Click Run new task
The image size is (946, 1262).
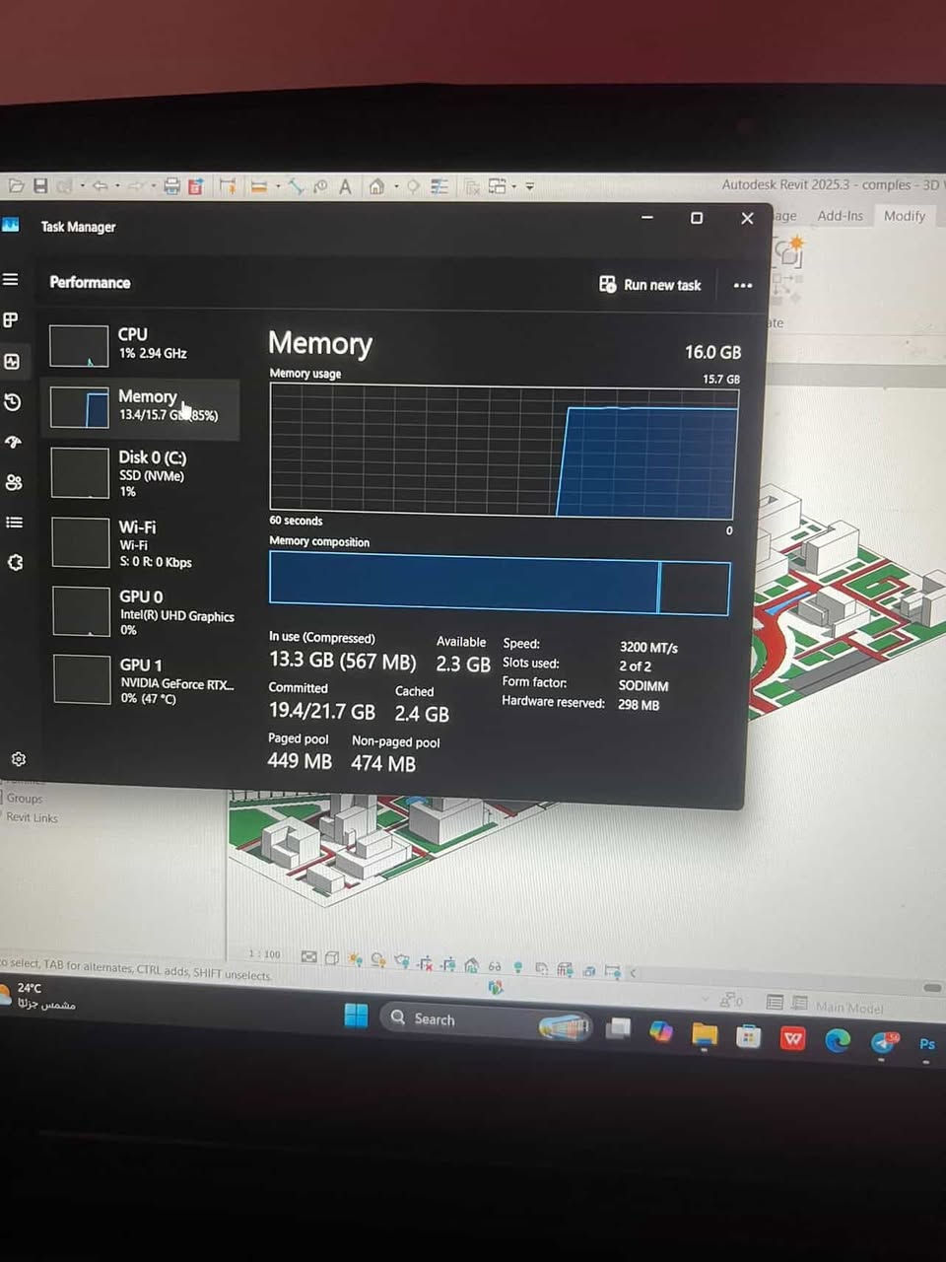coord(649,285)
